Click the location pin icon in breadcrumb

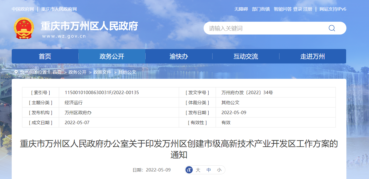(16, 72)
